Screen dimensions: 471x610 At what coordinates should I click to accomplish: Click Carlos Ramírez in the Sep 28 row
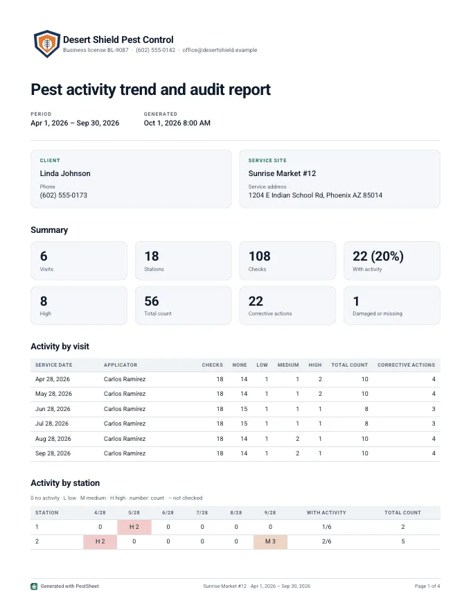tap(125, 453)
